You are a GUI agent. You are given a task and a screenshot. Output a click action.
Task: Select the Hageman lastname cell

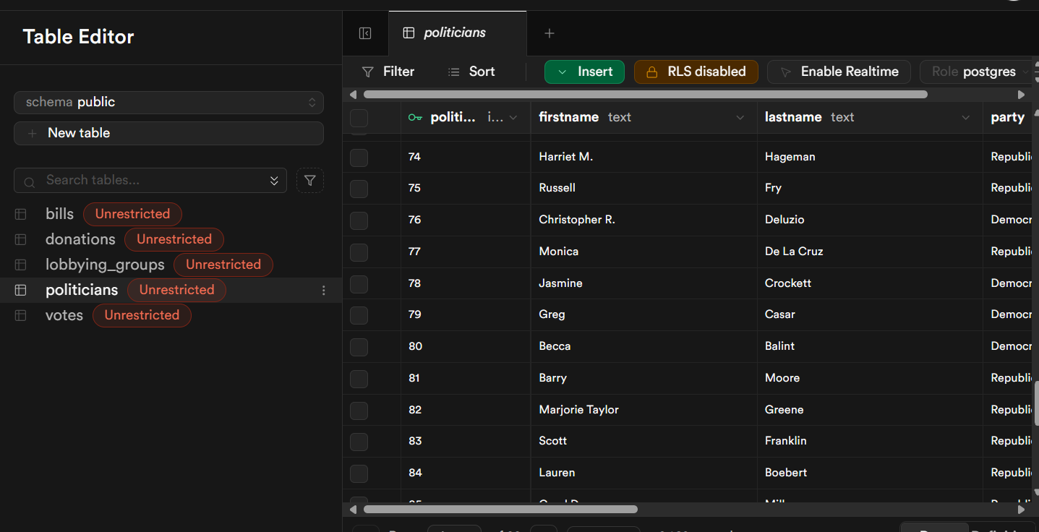870,157
